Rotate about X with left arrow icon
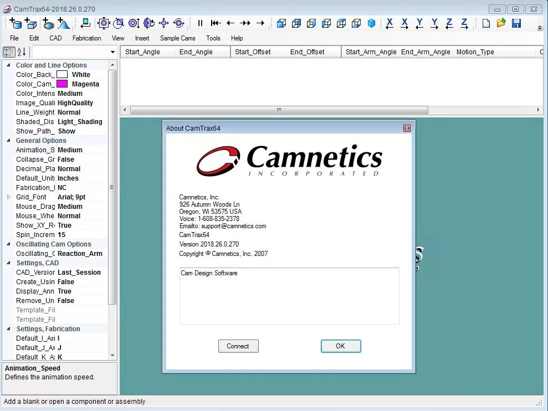 (x=390, y=23)
